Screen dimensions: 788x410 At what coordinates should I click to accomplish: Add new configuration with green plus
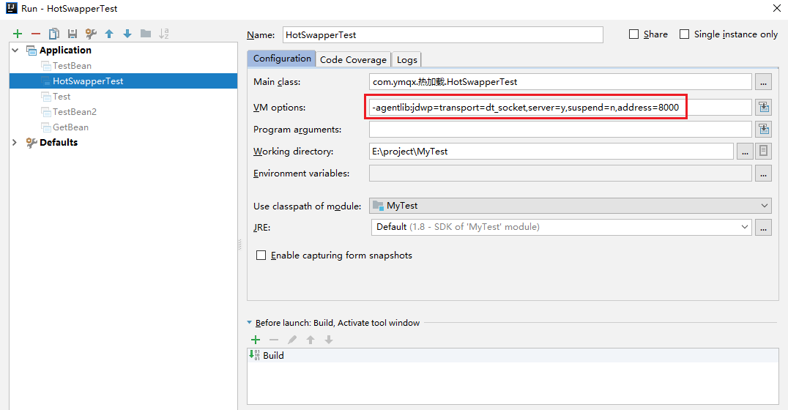18,34
